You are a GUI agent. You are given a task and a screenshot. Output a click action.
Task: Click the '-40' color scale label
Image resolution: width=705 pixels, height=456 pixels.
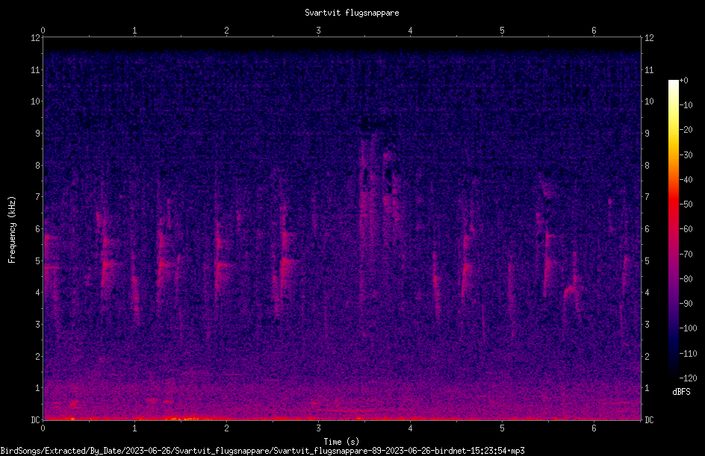[x=686, y=180]
